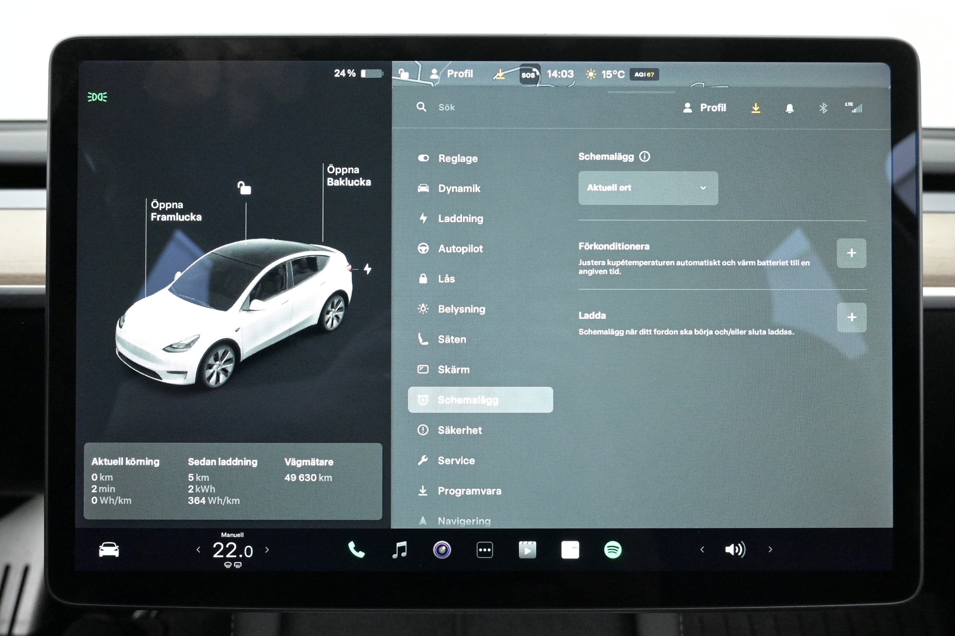Decrease volume with left chevron
This screenshot has width=955, height=636.
[702, 550]
